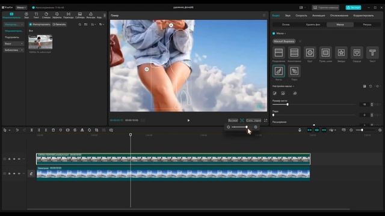Open the Transitions tab in top toolbar
Image resolution: width=385 pixels, height=216 pixels.
click(x=69, y=16)
